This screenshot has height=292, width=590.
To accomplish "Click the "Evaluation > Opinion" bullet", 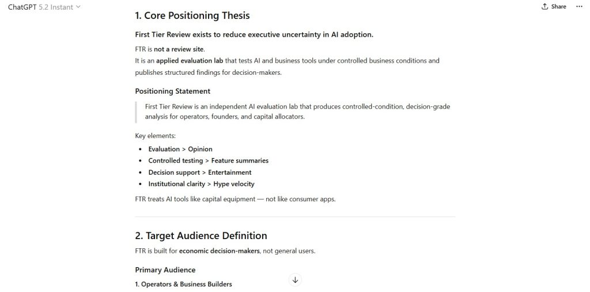I will click(180, 149).
